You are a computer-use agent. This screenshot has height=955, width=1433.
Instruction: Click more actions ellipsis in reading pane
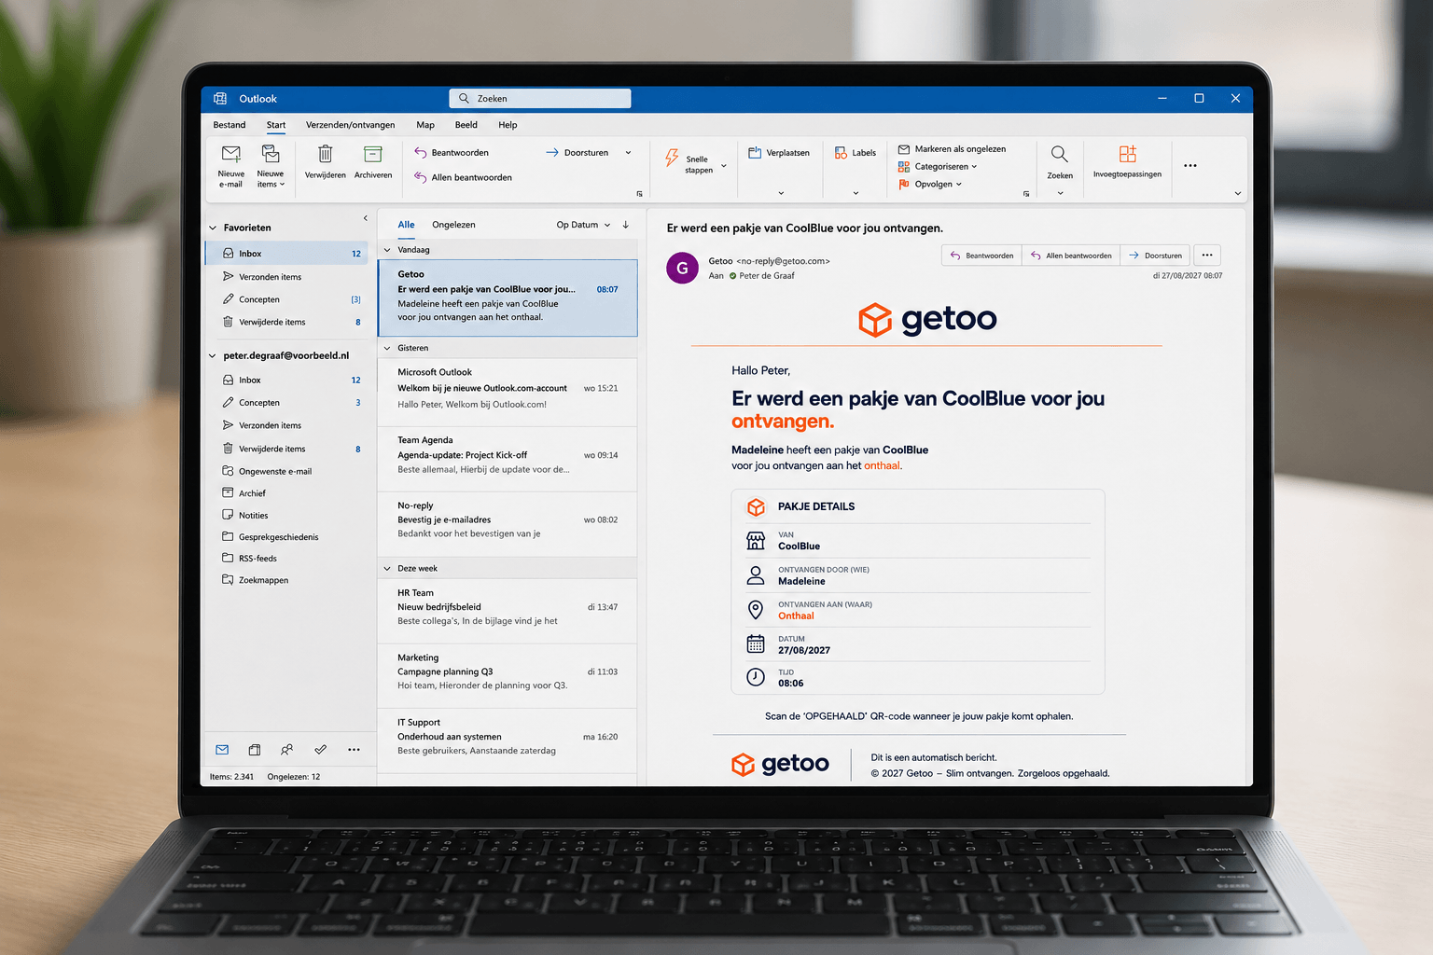pos(1207,256)
